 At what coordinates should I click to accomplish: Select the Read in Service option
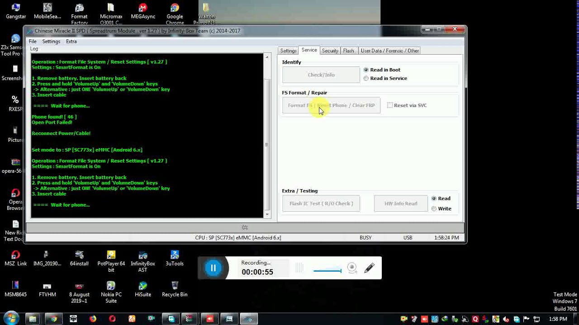[x=385, y=78]
